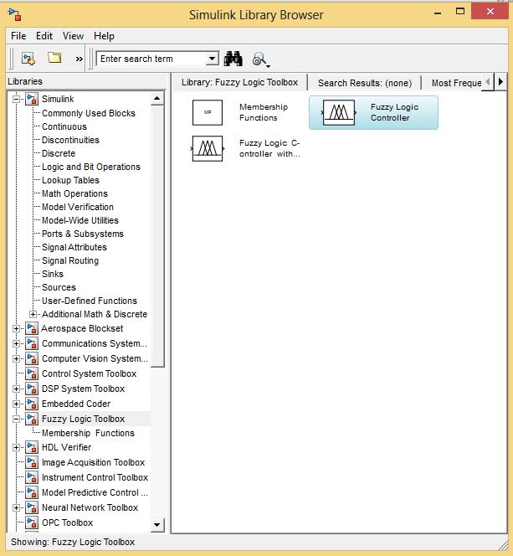Select the Fuzzy Logic Controller block icon
Image resolution: width=513 pixels, height=556 pixels.
(339, 112)
